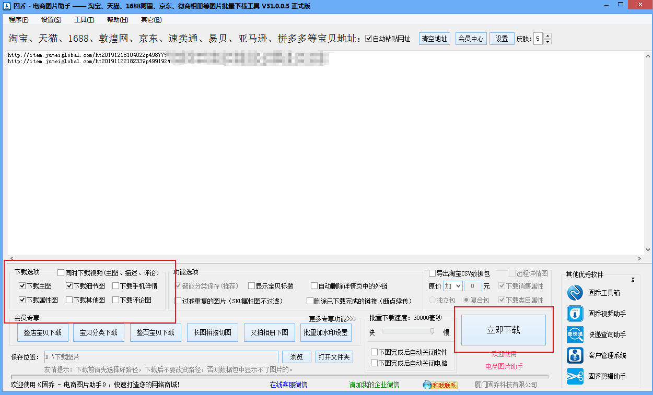
Task: Click 整店宝贝下载 button
Action: coord(43,332)
